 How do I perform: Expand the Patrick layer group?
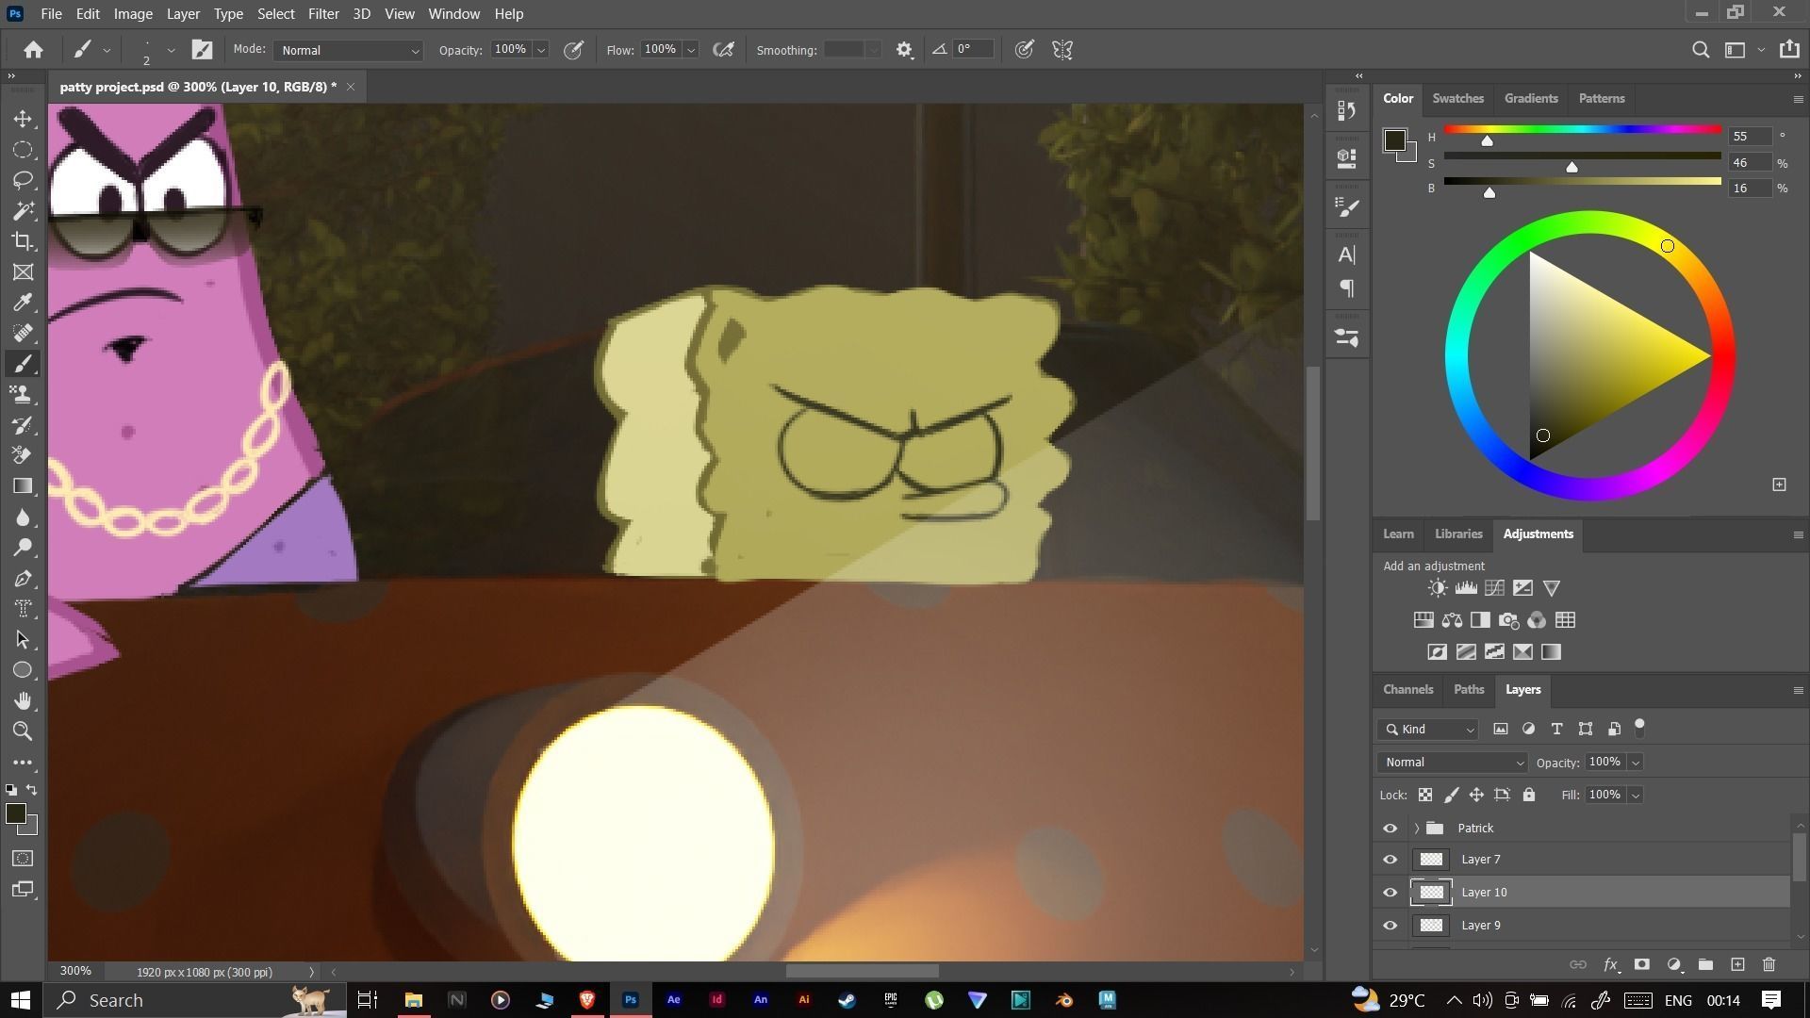pos(1416,829)
